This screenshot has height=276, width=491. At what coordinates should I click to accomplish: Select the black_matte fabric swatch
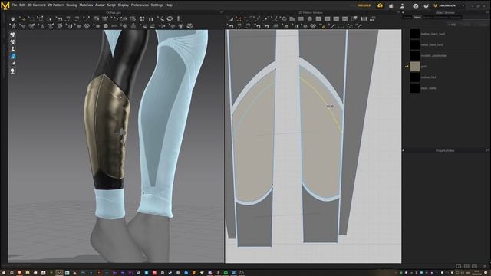point(415,88)
